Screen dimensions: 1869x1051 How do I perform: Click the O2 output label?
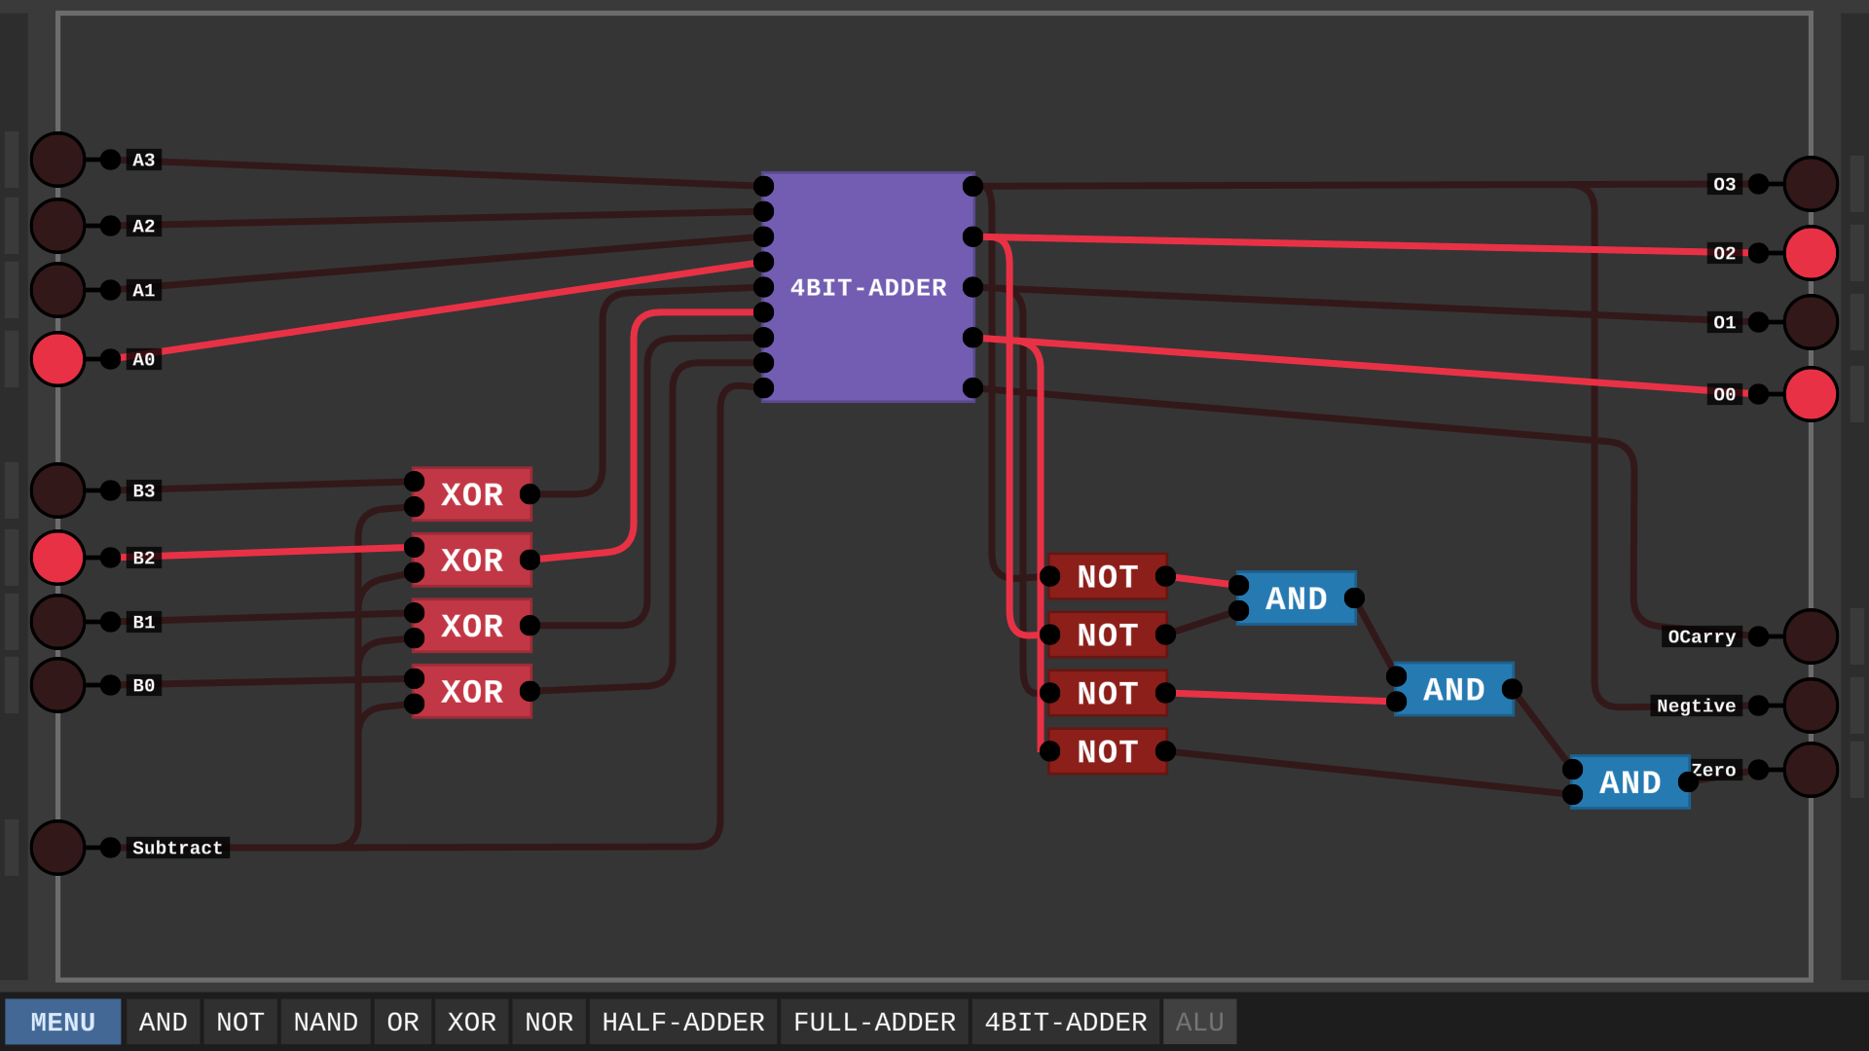[x=1725, y=253]
